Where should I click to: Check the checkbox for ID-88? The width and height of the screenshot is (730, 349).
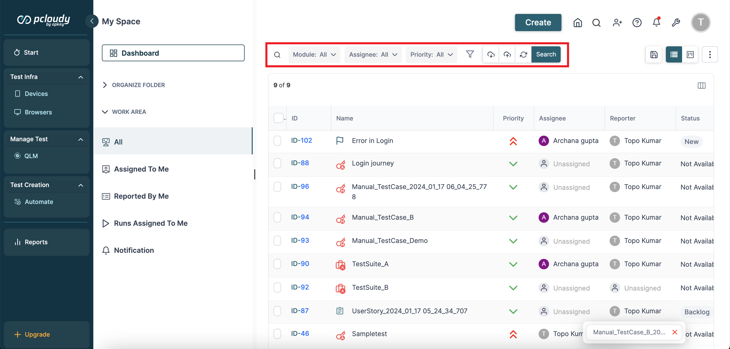tap(277, 163)
